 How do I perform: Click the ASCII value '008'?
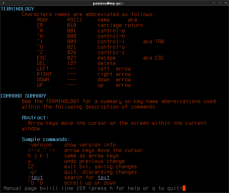click(x=72, y=36)
